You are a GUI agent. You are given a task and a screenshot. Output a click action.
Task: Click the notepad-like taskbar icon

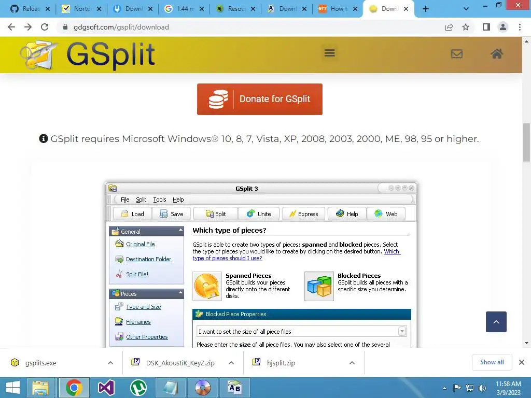[x=170, y=388]
